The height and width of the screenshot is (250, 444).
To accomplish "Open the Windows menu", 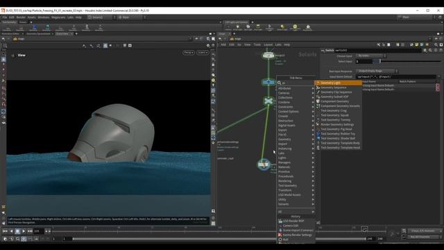I will click(x=43, y=17).
